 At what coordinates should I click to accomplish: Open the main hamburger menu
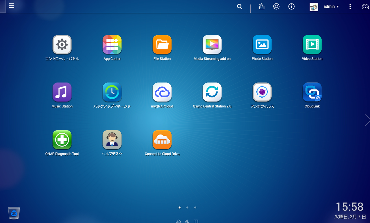[12, 6]
